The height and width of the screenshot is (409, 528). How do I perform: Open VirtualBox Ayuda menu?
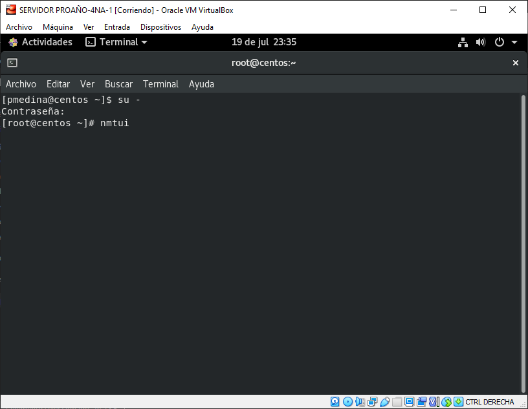[x=203, y=27]
